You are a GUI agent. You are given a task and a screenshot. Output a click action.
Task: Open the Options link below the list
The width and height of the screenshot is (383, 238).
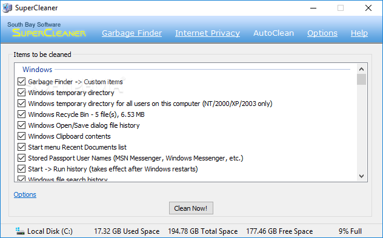25,194
